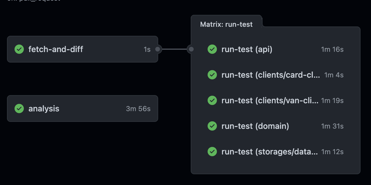371x185 pixels.
Task: Click the clients/van-cli job success check icon
Action: [x=212, y=100]
